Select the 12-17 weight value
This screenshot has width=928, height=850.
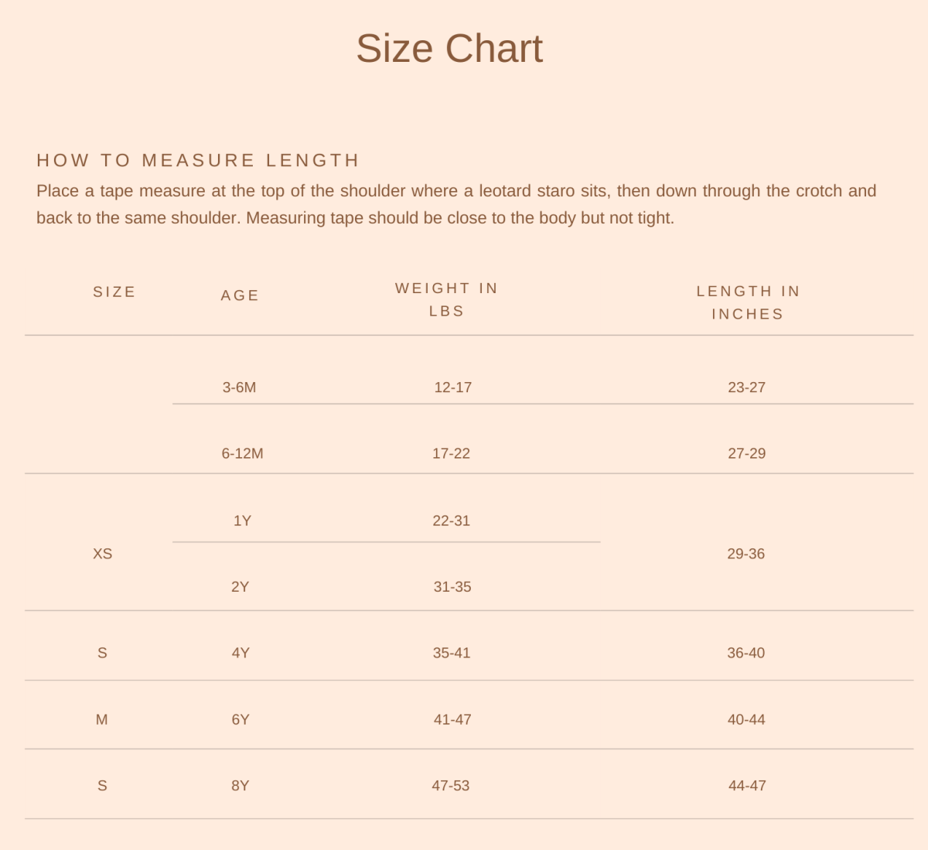tap(452, 387)
